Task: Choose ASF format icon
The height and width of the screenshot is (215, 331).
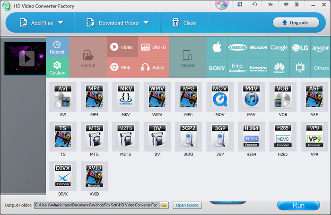Action: click(314, 97)
